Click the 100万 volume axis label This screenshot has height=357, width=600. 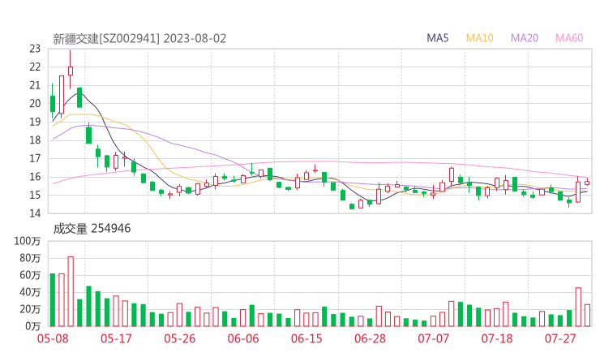[x=28, y=241]
